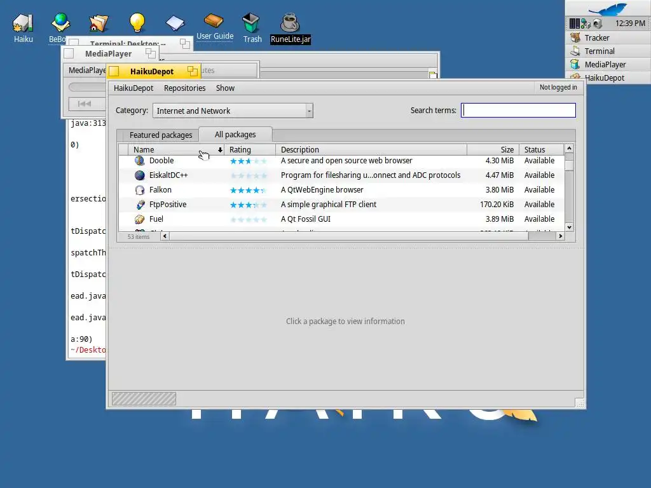Screen dimensions: 651x488
Task: Select the FtpPositive package name
Action: click(x=168, y=204)
